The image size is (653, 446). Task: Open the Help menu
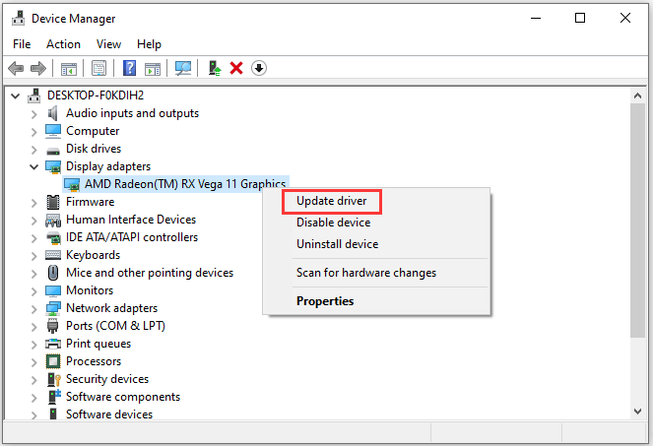pos(149,44)
